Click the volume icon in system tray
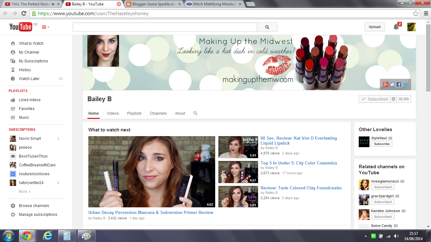The width and height of the screenshot is (431, 242). point(396,236)
